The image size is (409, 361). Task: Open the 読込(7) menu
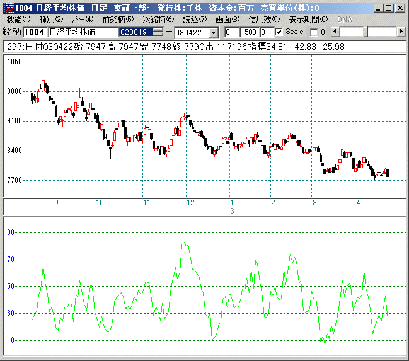pos(195,20)
